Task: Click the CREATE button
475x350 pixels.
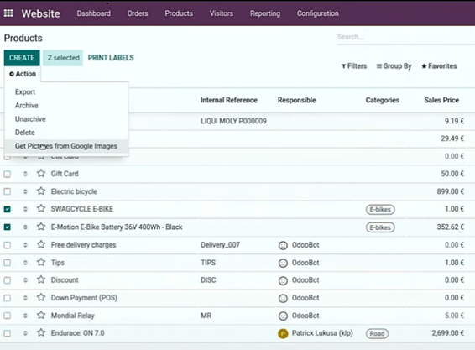Action: [22, 58]
